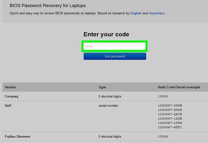208x143 pixels.
Task: Click the Dell example 1234567-6FF1
Action: [x=170, y=127]
